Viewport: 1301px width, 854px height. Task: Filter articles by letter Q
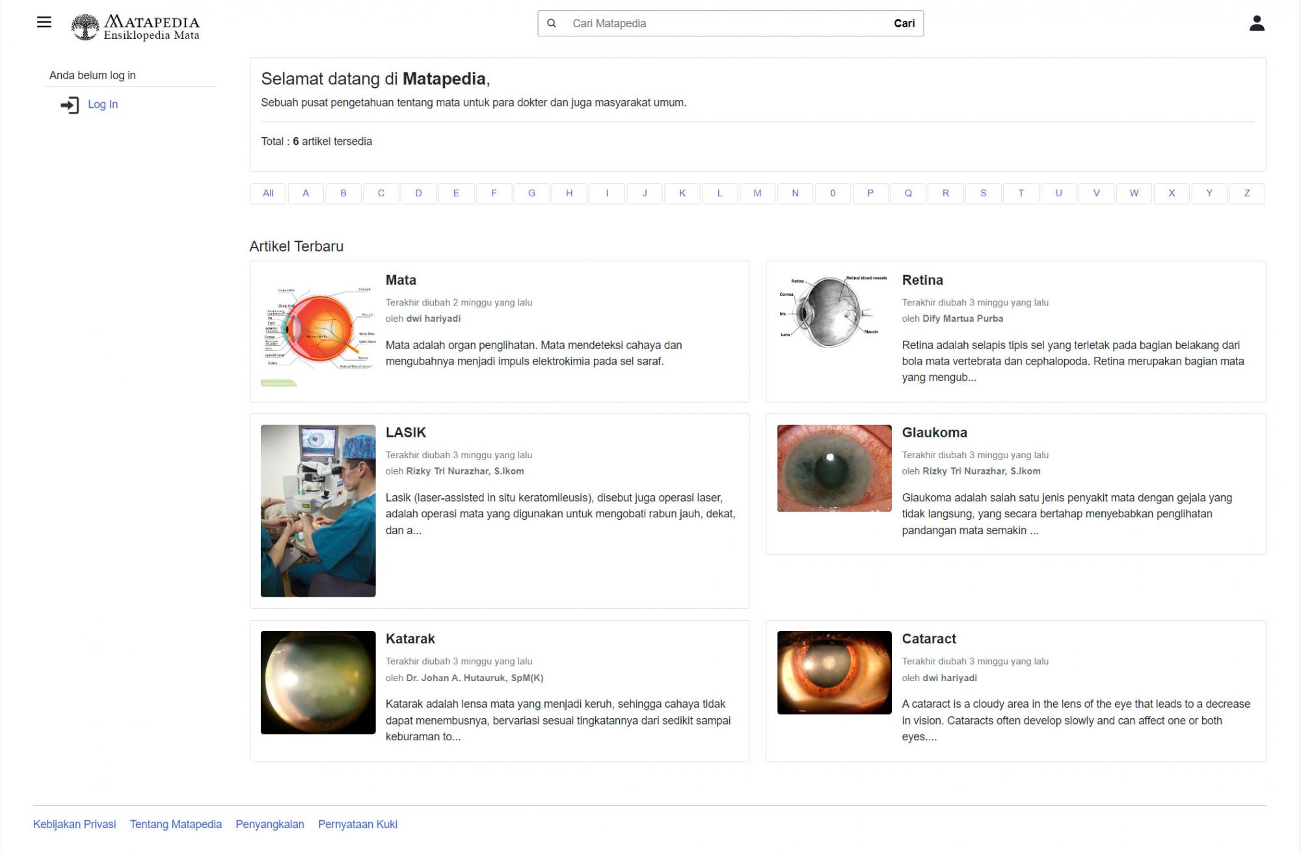tap(908, 194)
